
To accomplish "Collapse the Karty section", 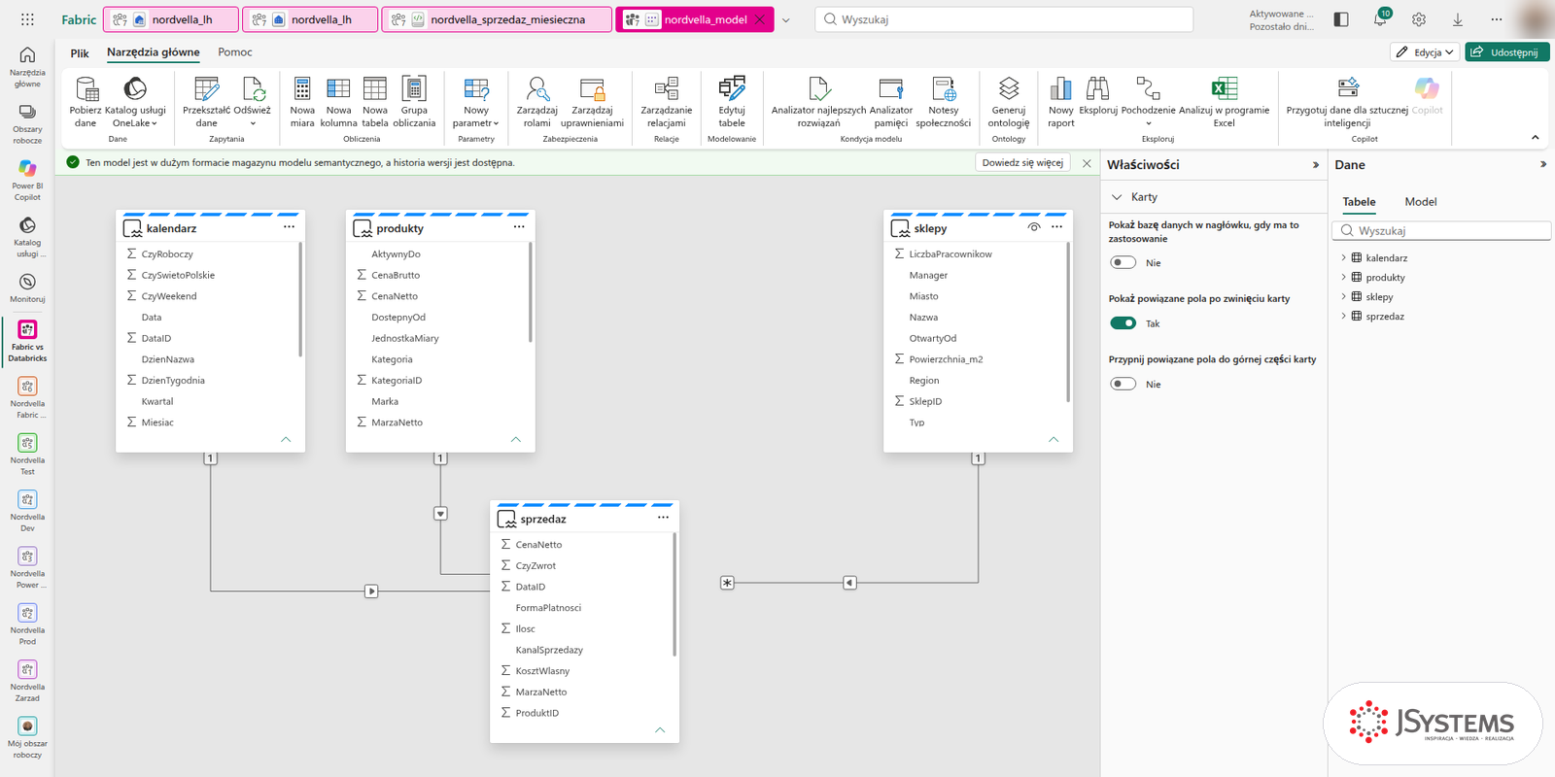I will (1117, 197).
